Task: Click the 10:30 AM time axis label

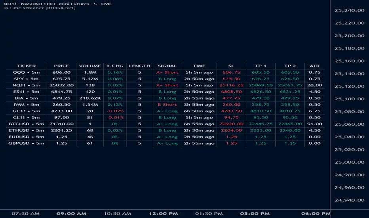Action: tap(117, 214)
